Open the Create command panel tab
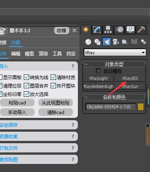This screenshot has width=150, height=172. [x=86, y=30]
